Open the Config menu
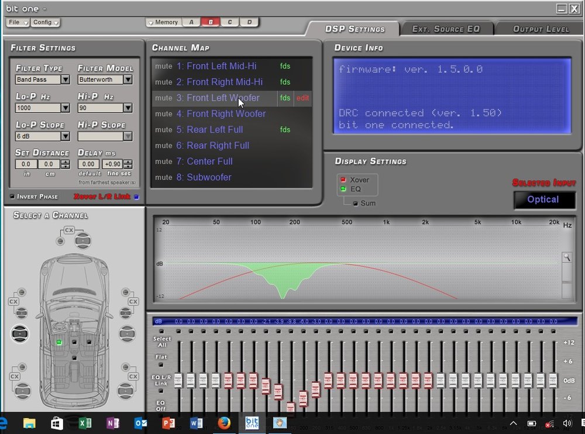The width and height of the screenshot is (585, 434). click(x=45, y=22)
